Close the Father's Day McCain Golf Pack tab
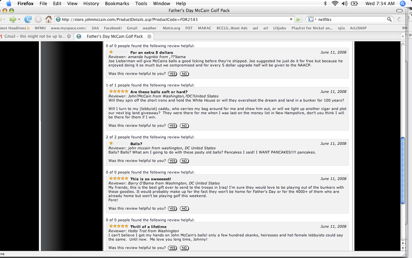Screen dimensions: 412x258 (x=149, y=36)
